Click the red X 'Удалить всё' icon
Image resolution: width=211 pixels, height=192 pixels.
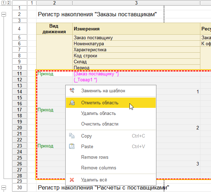pos(72,180)
